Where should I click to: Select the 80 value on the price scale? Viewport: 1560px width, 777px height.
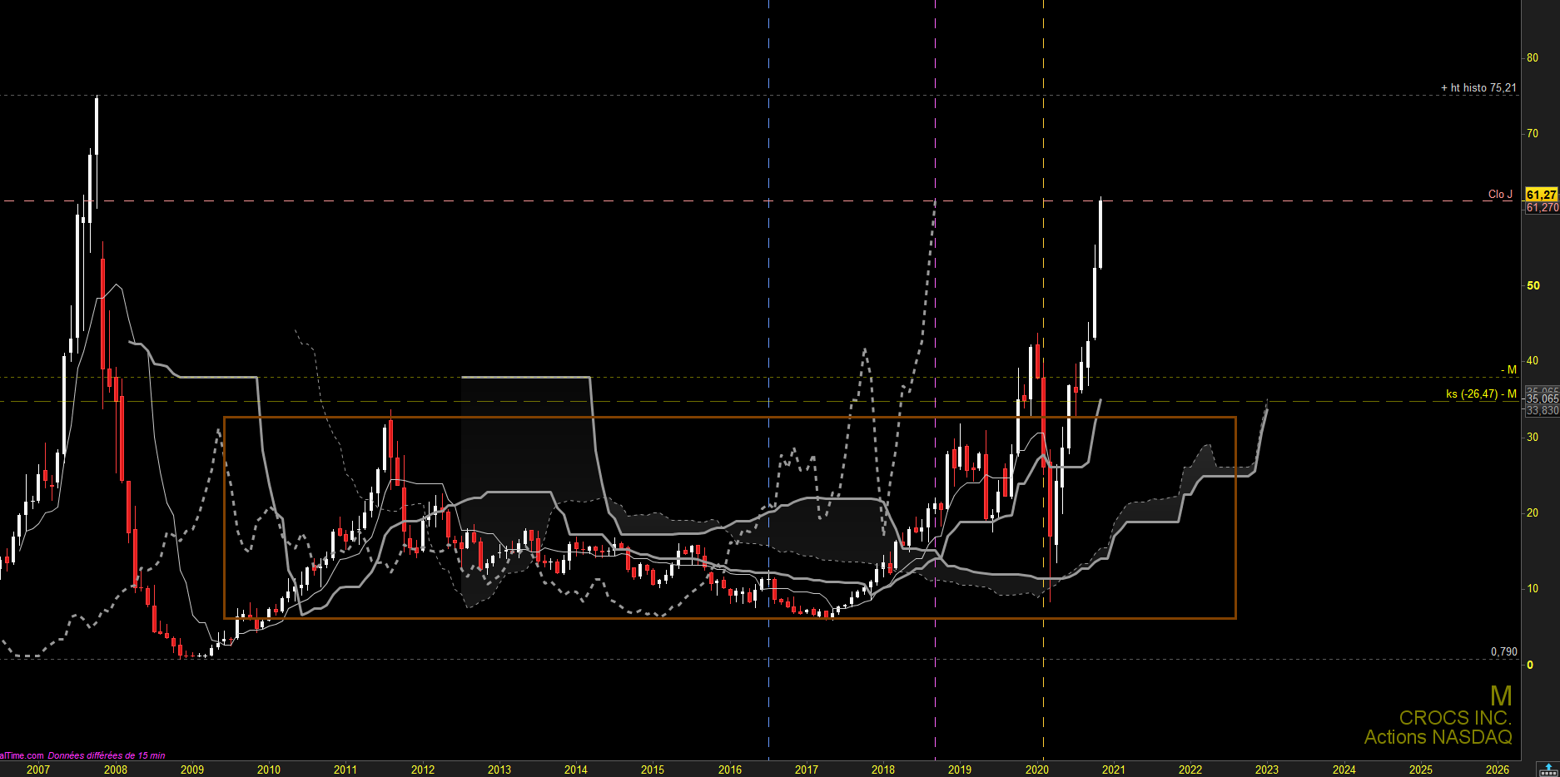click(x=1532, y=57)
